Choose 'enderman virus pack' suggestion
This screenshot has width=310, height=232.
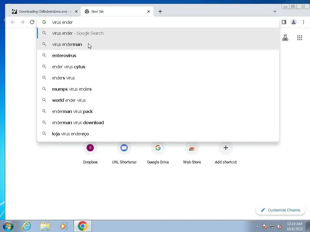[158, 111]
